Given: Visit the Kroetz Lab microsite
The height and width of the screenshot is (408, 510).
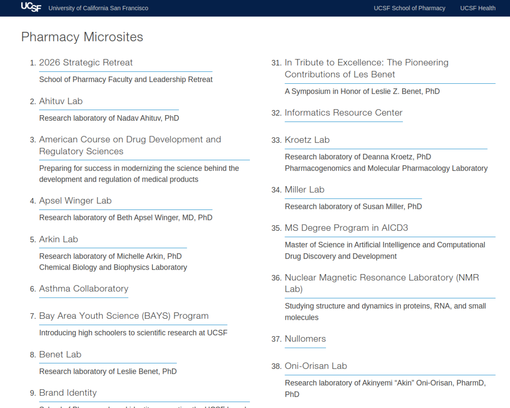Looking at the screenshot, I should (307, 140).
